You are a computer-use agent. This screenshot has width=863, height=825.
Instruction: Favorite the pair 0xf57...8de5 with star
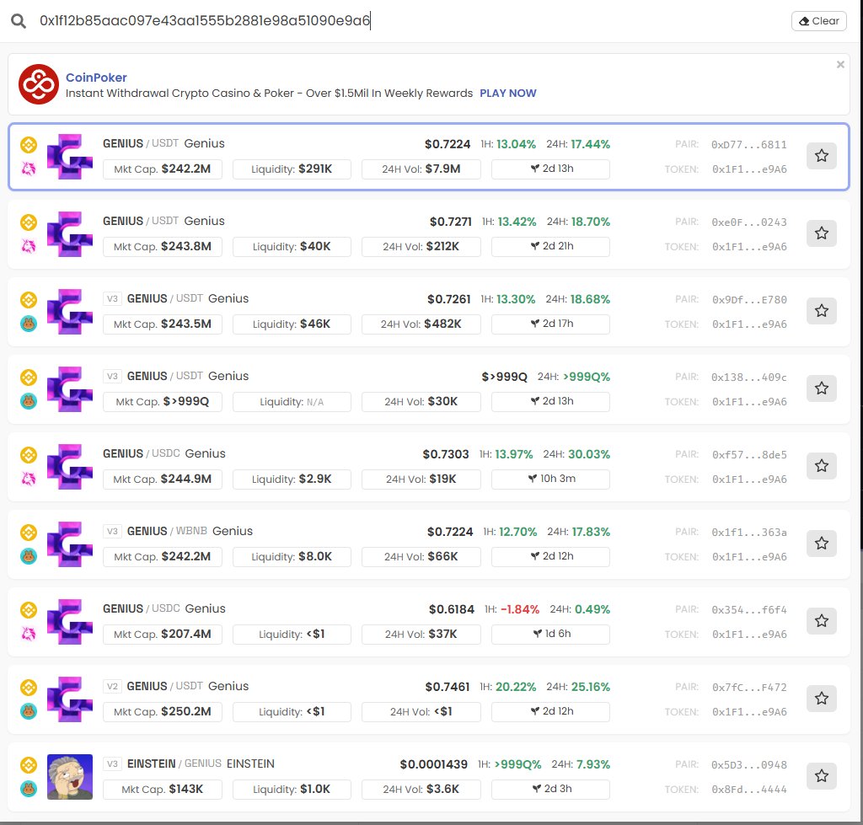tap(821, 466)
